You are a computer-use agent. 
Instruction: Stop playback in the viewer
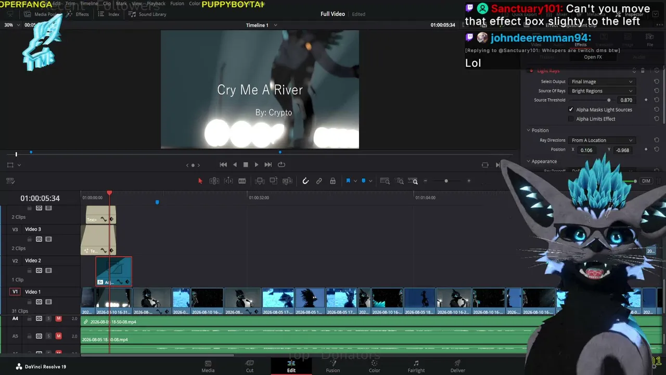point(246,165)
